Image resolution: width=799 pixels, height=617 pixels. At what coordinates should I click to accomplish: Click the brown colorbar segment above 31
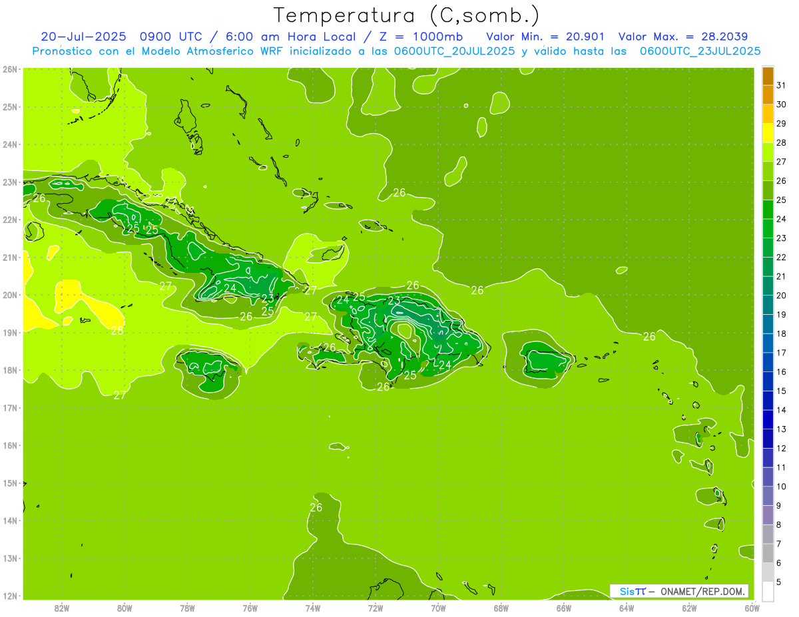click(x=768, y=76)
